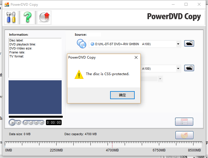
Task: Click the 确定 OK button
Action: tap(122, 95)
